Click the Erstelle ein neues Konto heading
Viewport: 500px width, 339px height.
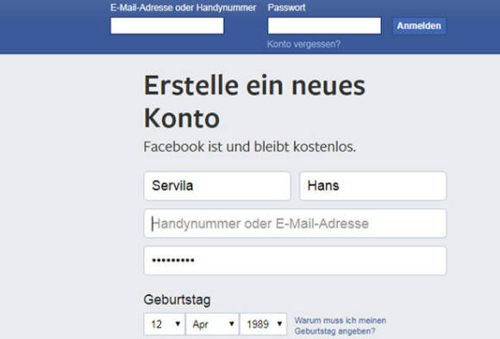254,102
